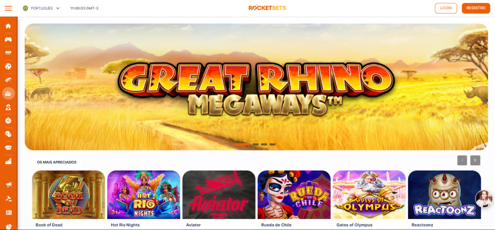Select the fourth banner slide indicator

273,144
